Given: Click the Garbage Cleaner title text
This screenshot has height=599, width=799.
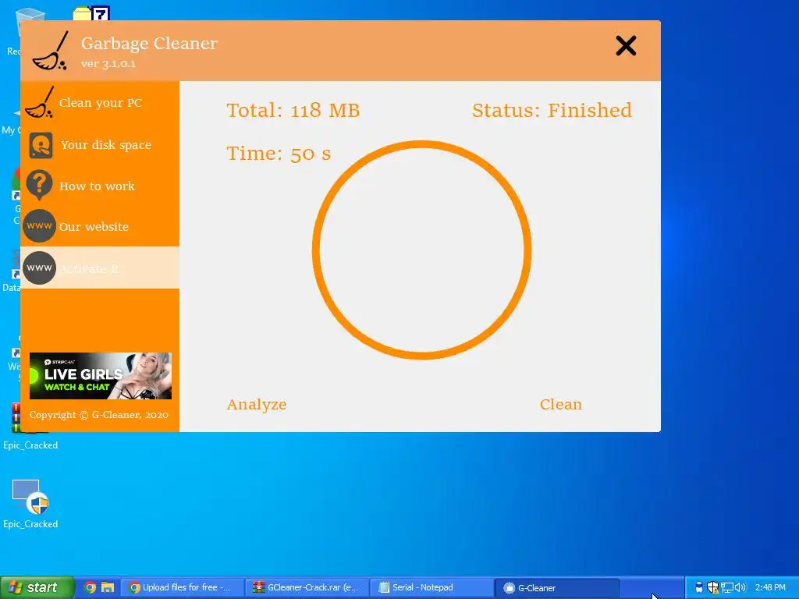Looking at the screenshot, I should [149, 44].
